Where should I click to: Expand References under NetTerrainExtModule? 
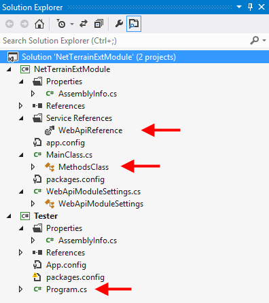20,106
